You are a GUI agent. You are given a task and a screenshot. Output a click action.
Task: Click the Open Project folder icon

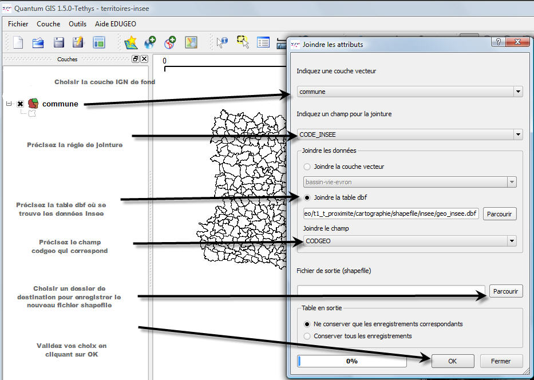pyautogui.click(x=38, y=42)
